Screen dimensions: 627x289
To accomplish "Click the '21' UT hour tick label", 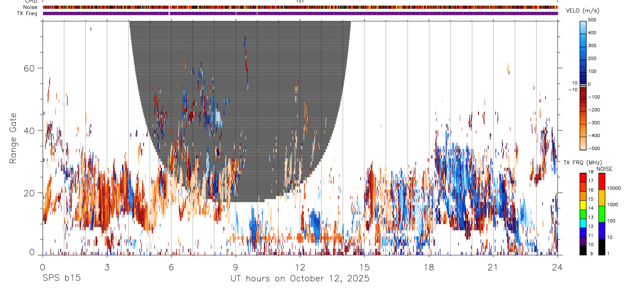I will click(x=493, y=267).
